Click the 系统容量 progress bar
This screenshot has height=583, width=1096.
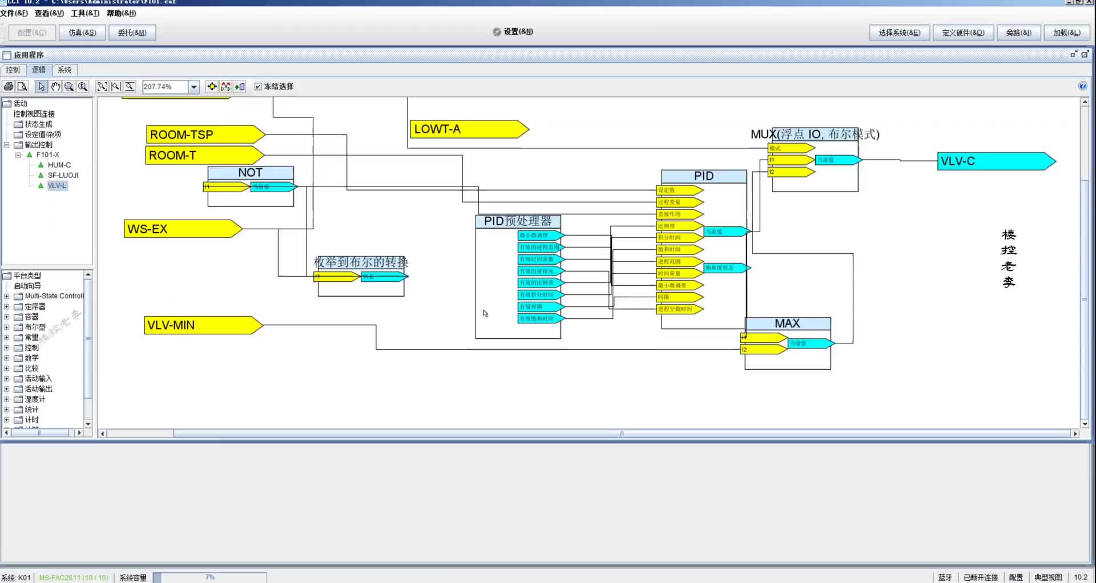[210, 577]
